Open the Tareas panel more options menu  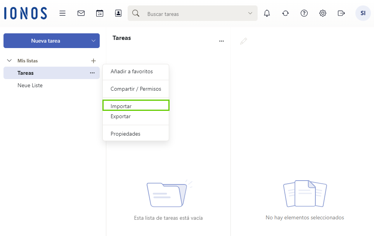[x=222, y=41]
